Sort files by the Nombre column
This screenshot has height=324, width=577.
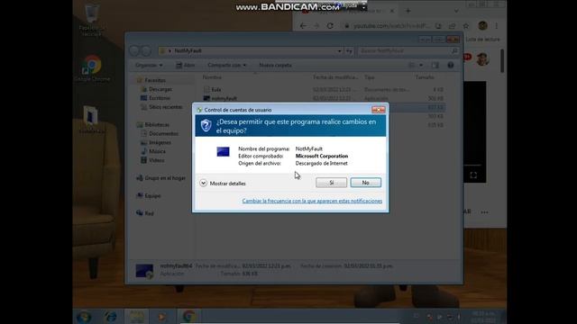pyautogui.click(x=212, y=77)
